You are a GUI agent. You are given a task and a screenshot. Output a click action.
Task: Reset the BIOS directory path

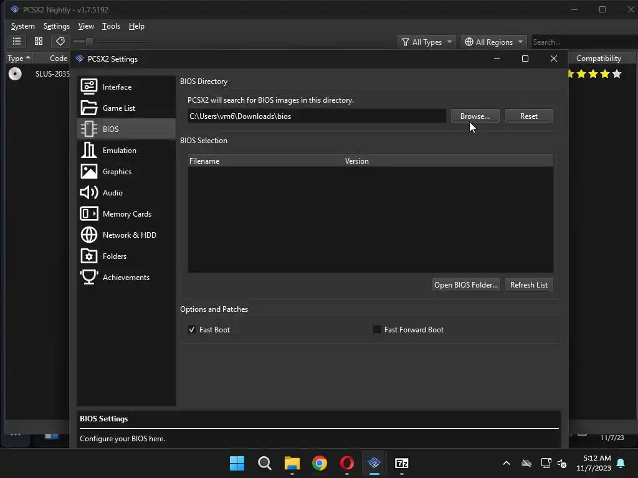(x=528, y=116)
